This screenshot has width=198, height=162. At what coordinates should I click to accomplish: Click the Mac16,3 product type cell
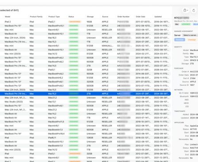(x=52, y=38)
